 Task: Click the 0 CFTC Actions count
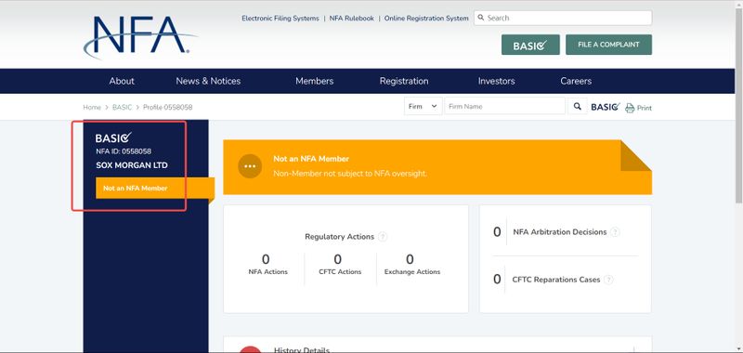click(337, 259)
